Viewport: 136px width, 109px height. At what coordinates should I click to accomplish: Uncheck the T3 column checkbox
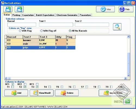tap(37, 87)
